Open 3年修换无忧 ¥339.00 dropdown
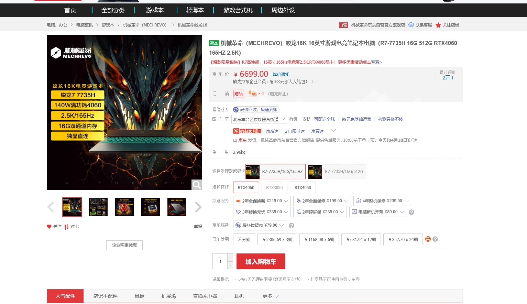527x304 pixels. pyautogui.click(x=262, y=212)
